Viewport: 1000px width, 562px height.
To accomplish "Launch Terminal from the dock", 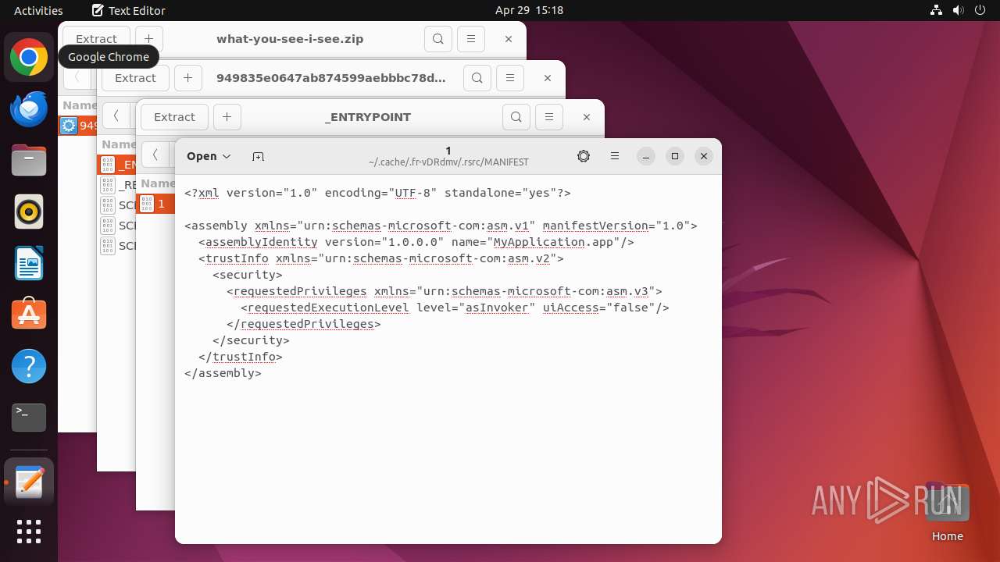I will 29,418.
